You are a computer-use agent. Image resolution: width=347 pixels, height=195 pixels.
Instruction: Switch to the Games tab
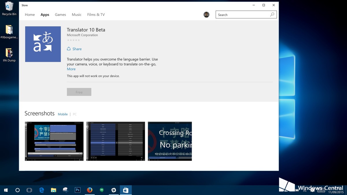point(60,15)
